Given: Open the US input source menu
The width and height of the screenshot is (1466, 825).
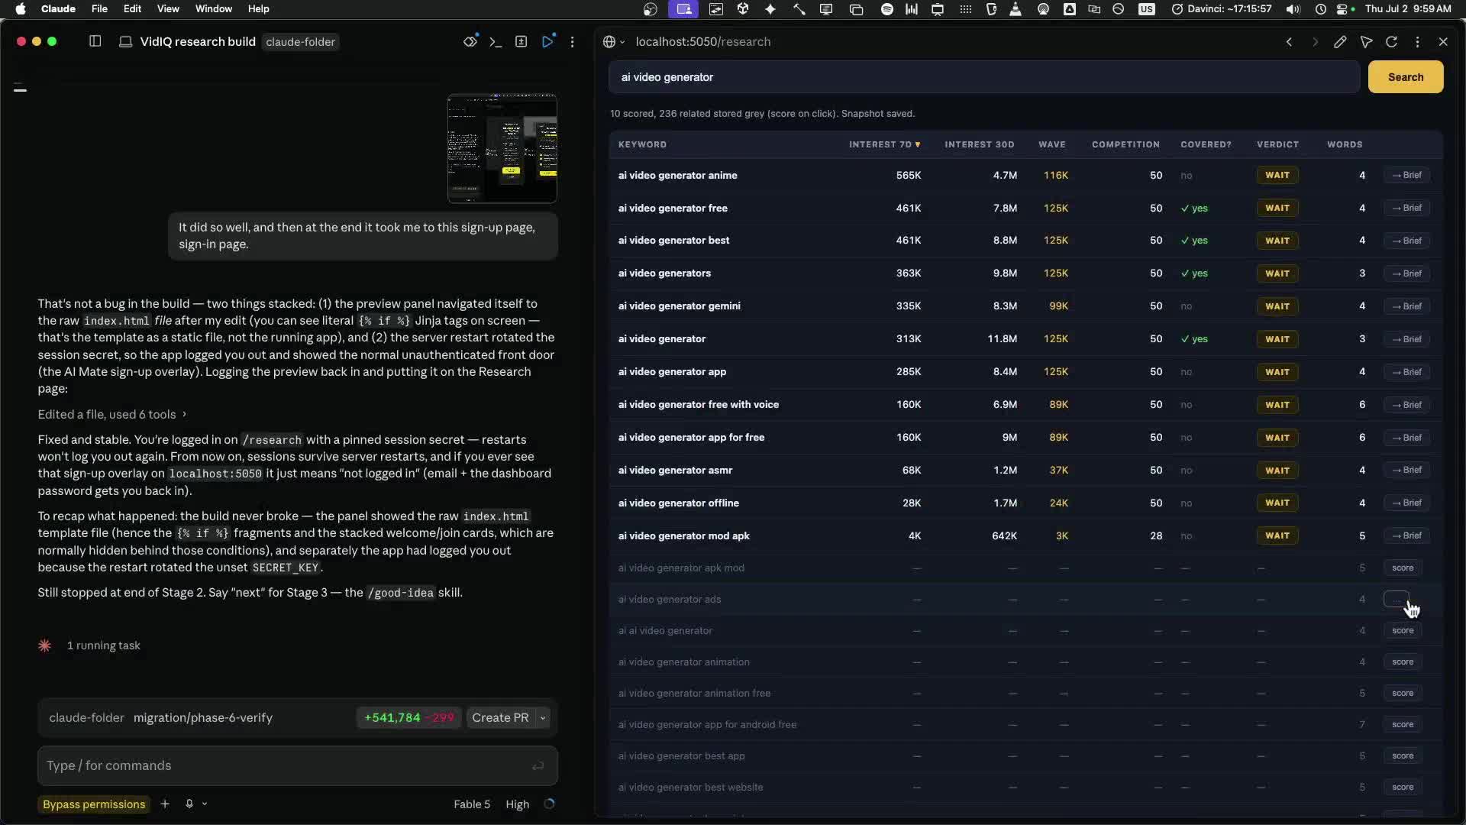Looking at the screenshot, I should (1147, 9).
